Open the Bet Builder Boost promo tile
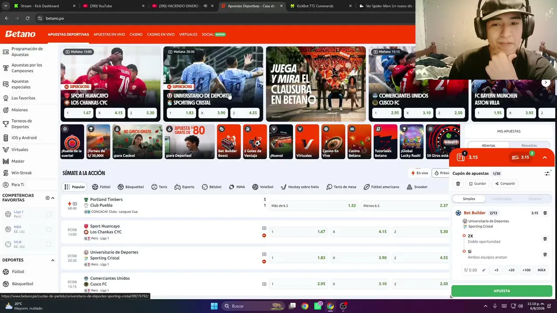 pos(229,142)
